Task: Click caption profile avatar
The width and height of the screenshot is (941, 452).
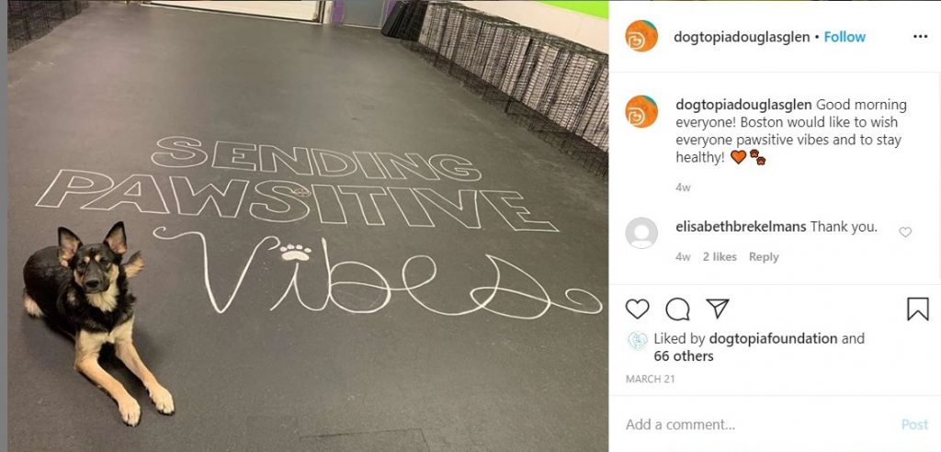Action: [641, 112]
